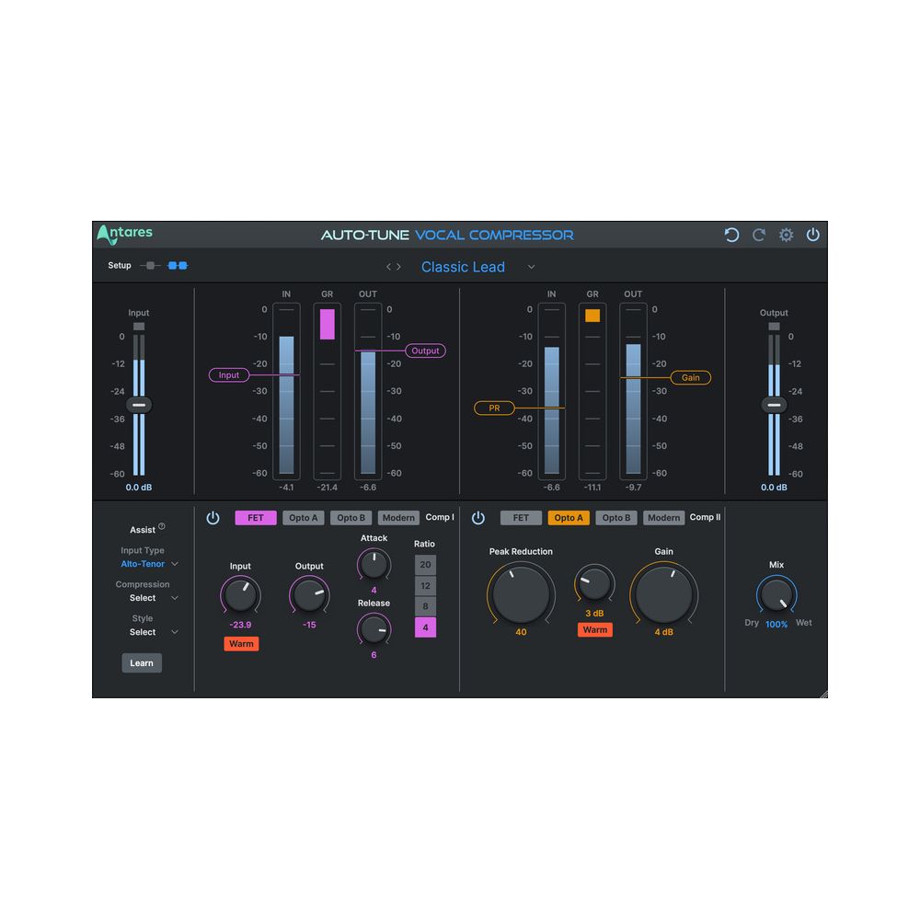The image size is (920, 920).
Task: Toggle Comp I power button
Action: coord(213,518)
